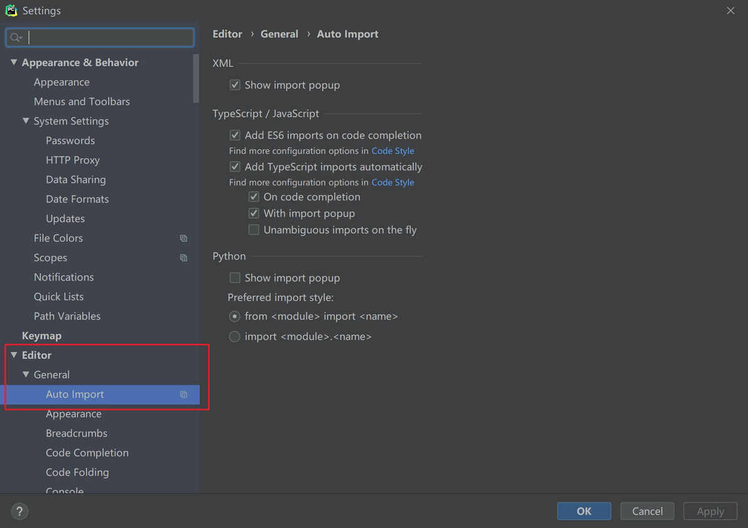Click the copy icon beside Auto Import
Image resolution: width=748 pixels, height=528 pixels.
(184, 394)
